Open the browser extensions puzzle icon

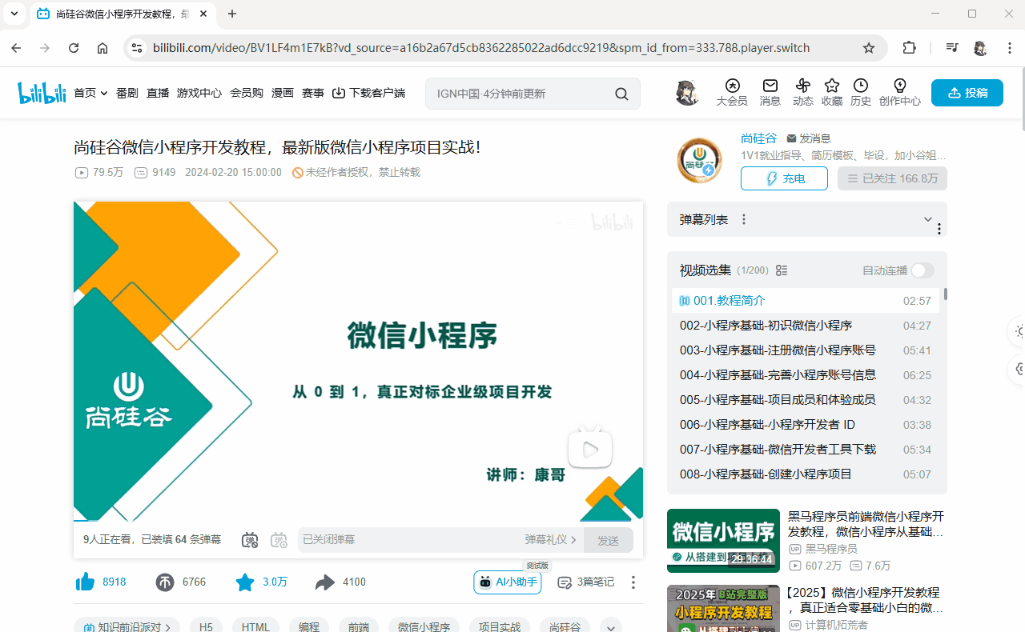coord(909,48)
